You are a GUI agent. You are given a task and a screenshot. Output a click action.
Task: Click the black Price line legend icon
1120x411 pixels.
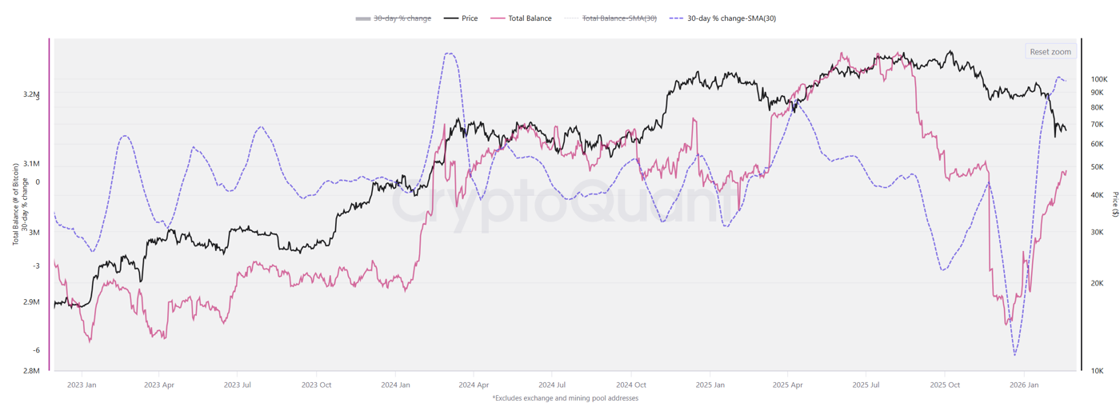coord(451,18)
